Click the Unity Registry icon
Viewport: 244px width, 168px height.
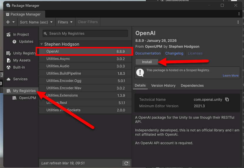tap(9, 53)
